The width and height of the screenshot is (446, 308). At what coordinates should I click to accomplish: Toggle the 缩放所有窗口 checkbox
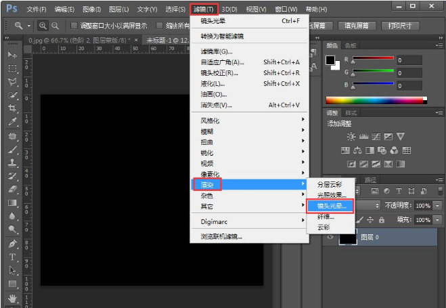(159, 26)
